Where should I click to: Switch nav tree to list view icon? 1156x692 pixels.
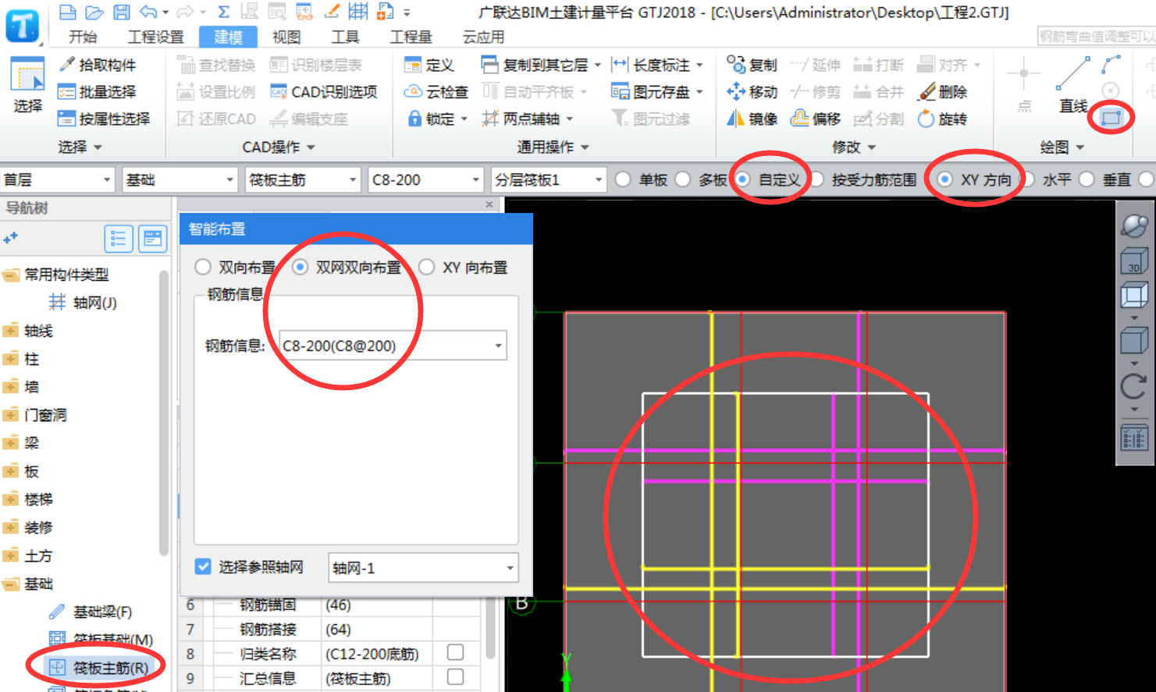coord(119,239)
